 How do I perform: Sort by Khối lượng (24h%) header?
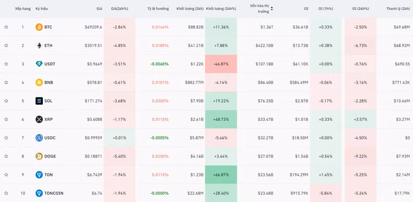221,9
